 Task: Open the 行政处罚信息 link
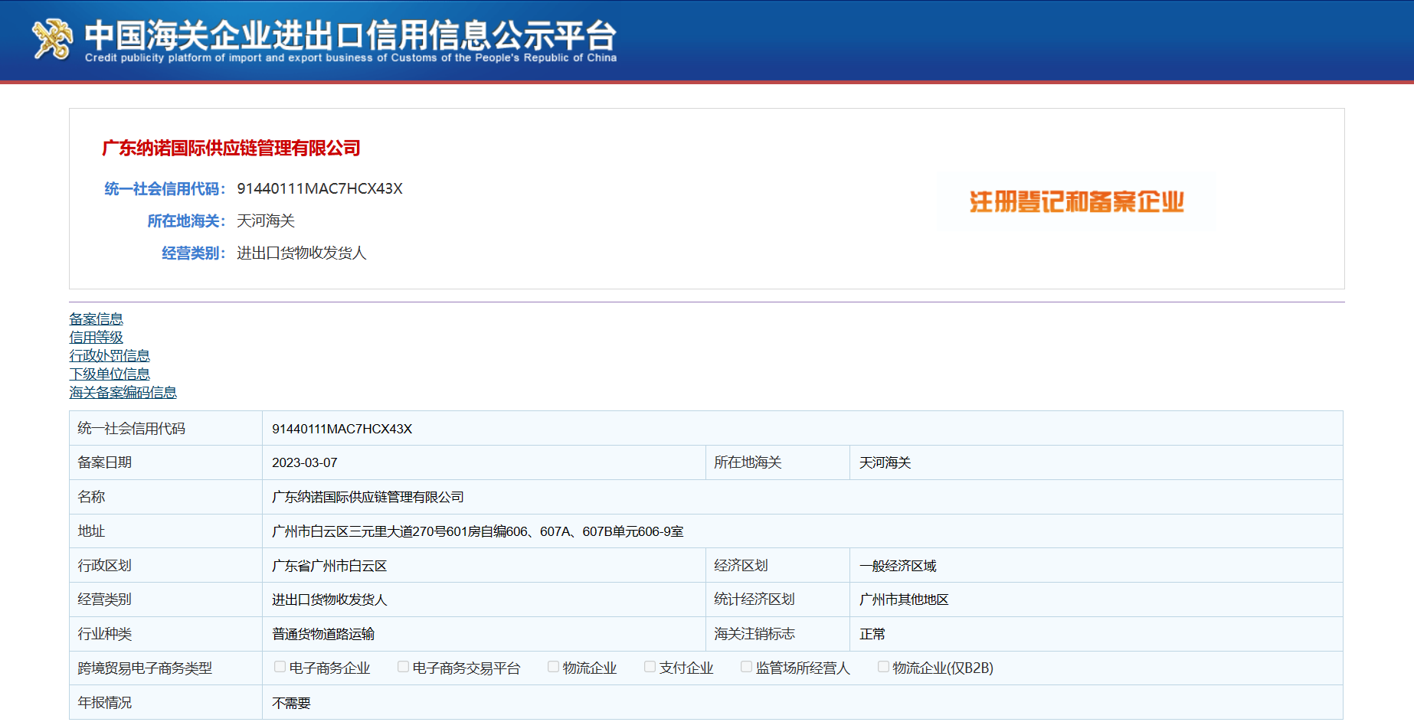pyautogui.click(x=110, y=356)
